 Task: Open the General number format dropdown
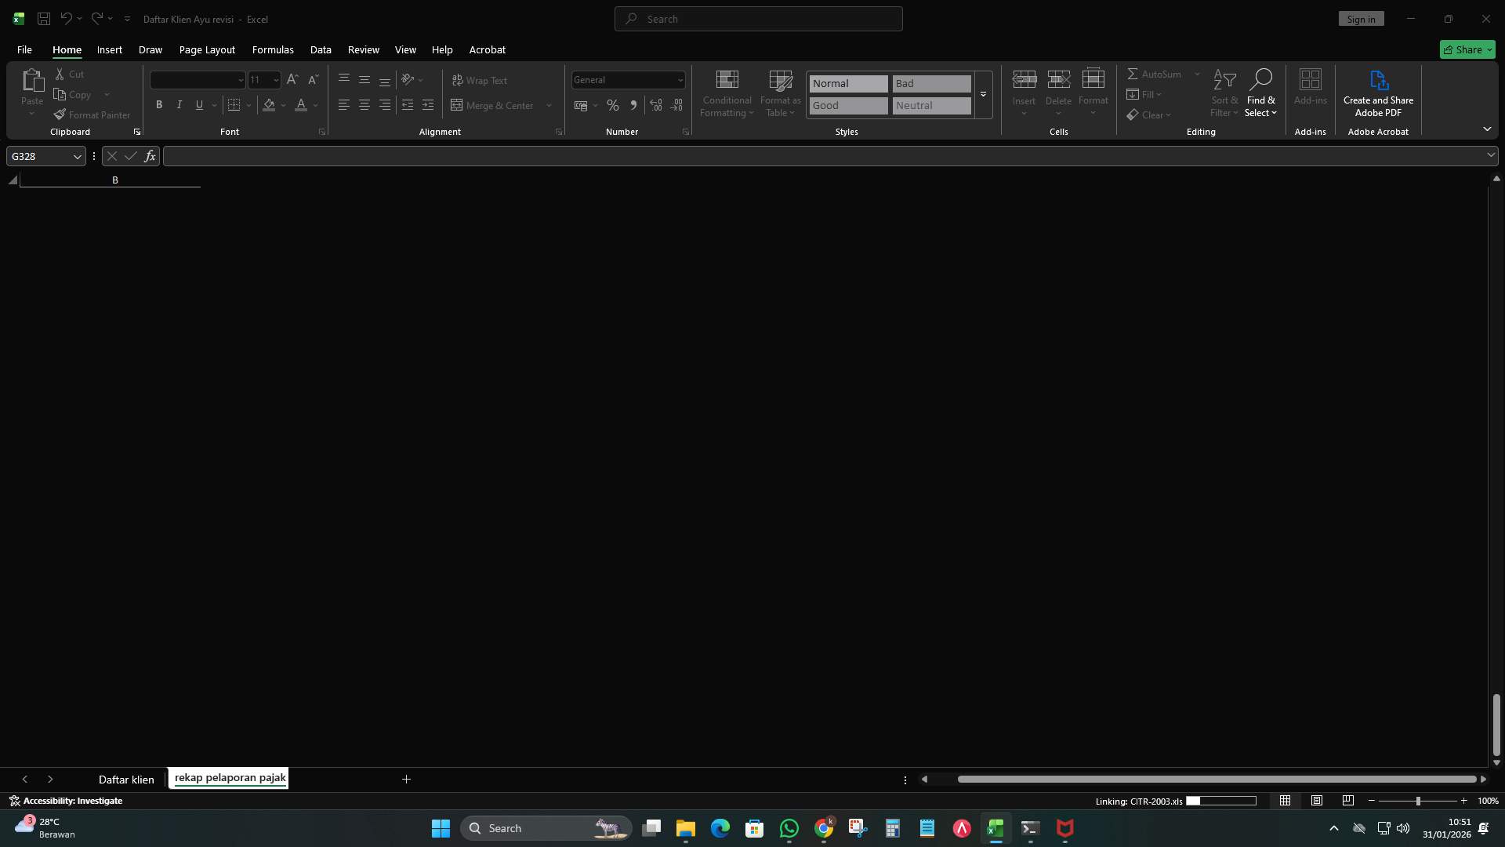[x=679, y=80]
